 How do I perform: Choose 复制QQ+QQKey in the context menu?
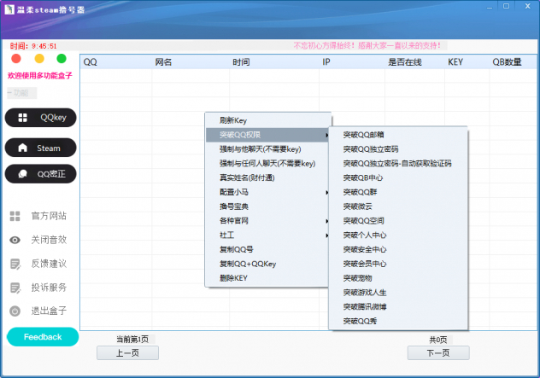pos(267,264)
